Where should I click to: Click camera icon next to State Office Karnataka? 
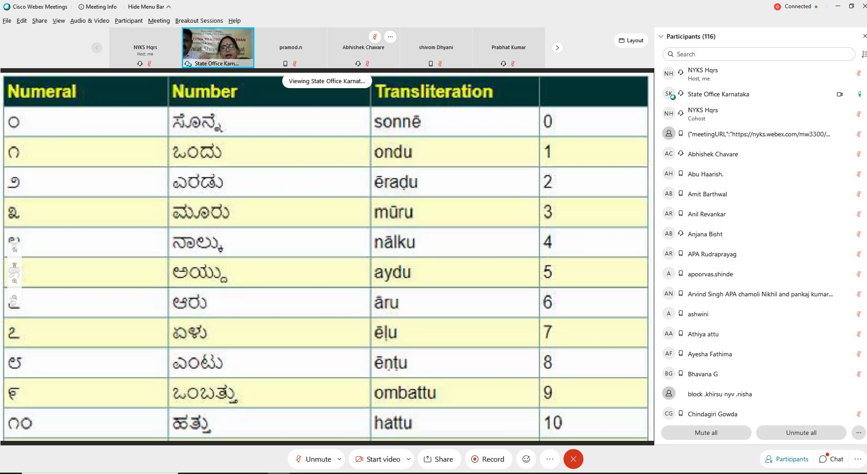(x=839, y=95)
